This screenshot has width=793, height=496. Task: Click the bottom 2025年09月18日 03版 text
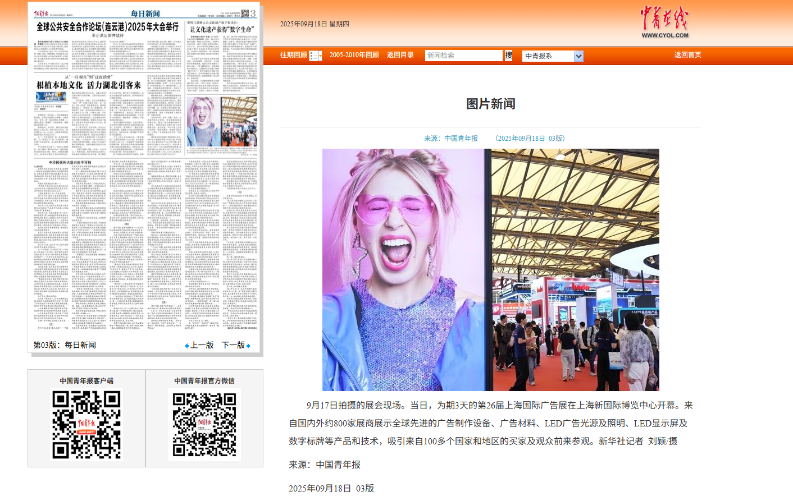(x=331, y=488)
